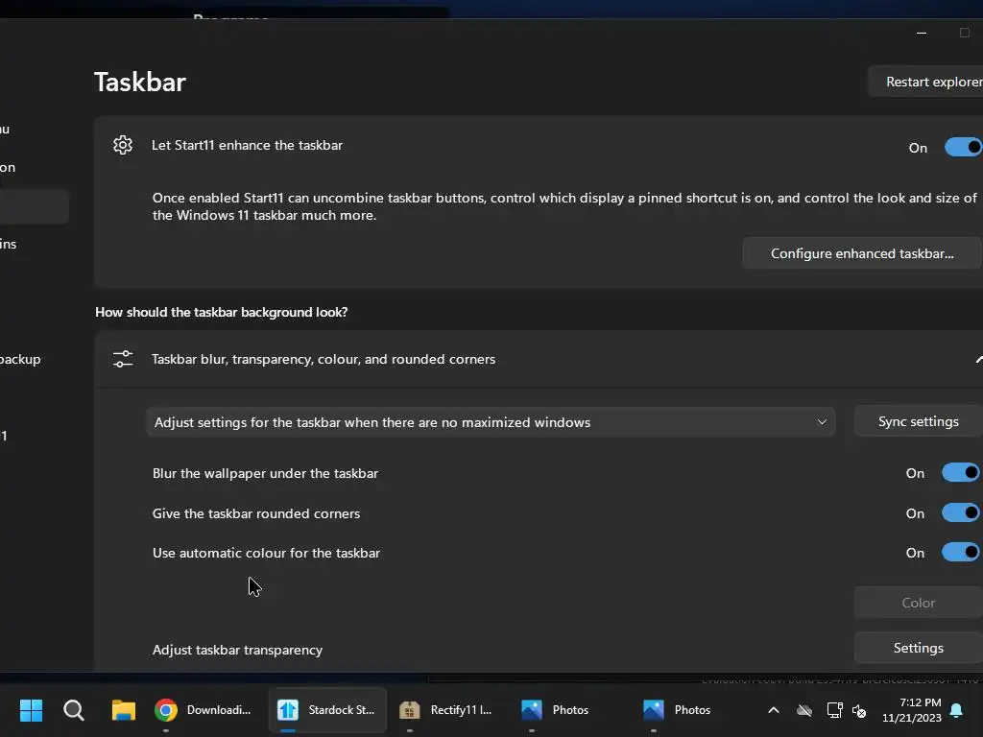Viewport: 983px width, 737px height.
Task: Click the Adjust taskbar transparency label
Action: point(238,650)
